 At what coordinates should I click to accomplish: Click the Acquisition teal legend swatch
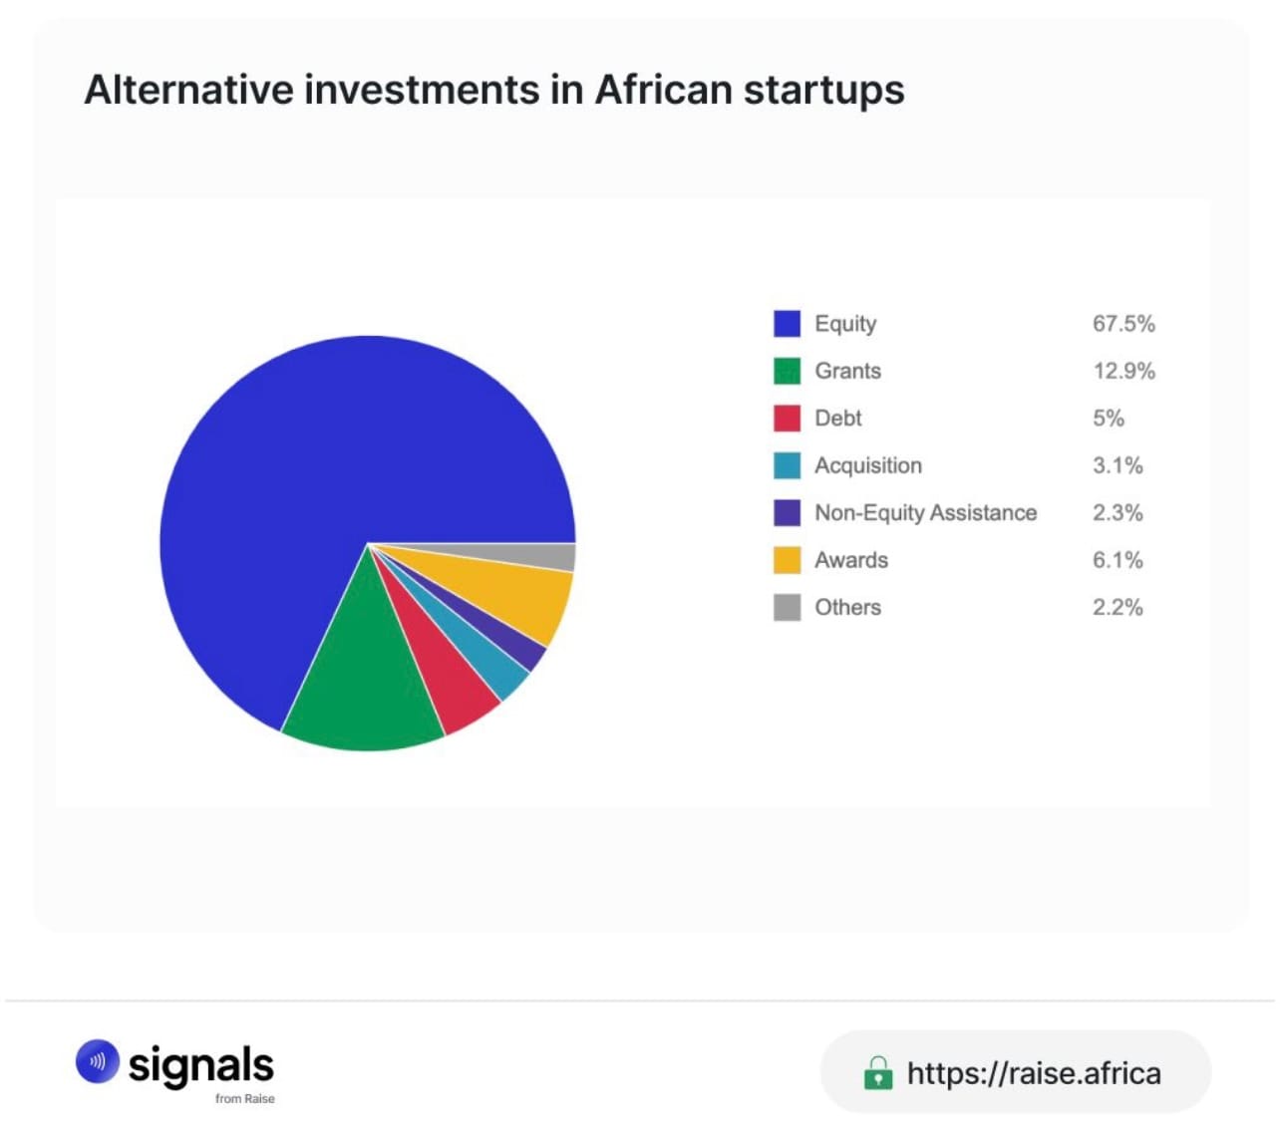[787, 465]
